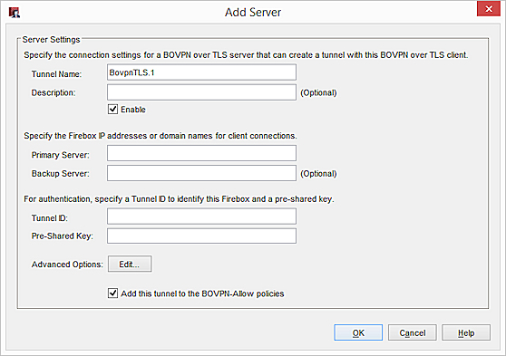Open Advanced Options with Edit button
The image size is (506, 356).
tap(130, 265)
